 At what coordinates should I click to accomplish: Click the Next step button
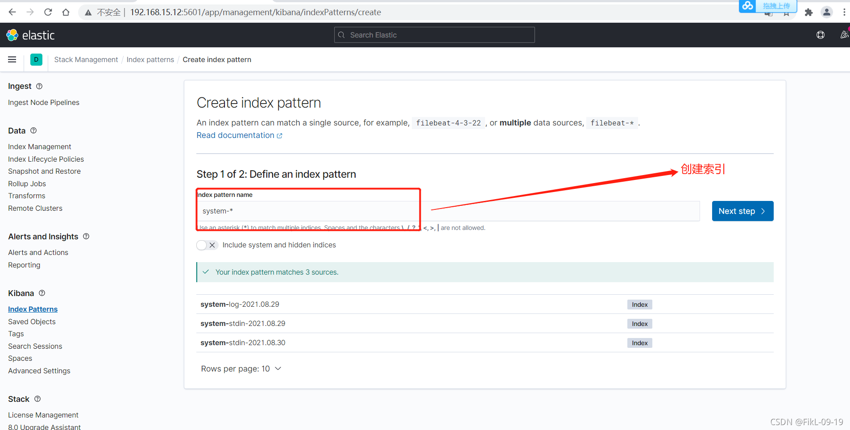point(742,211)
